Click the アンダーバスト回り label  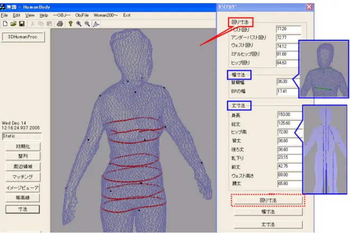248,38
